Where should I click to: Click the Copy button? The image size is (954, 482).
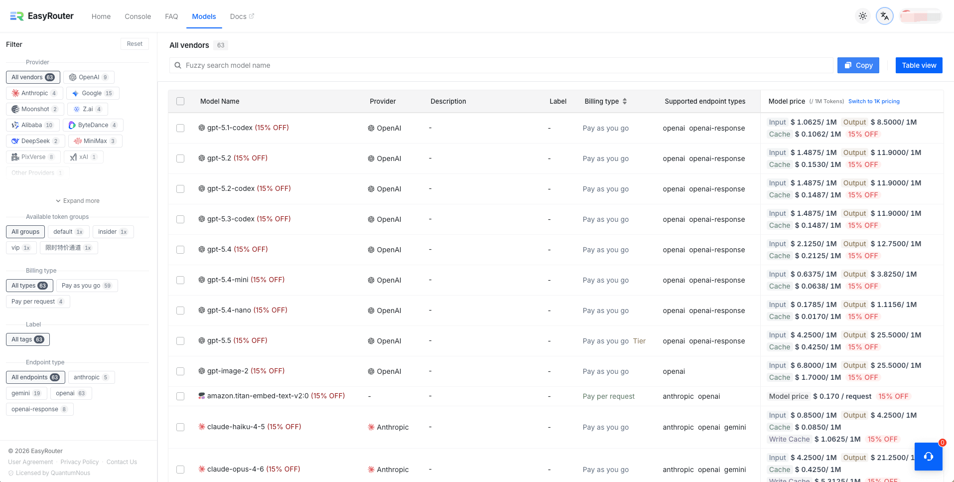858,65
